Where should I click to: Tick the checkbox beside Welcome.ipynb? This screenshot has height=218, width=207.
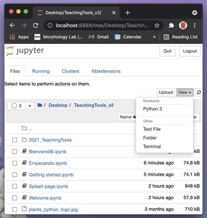pyautogui.click(x=14, y=198)
